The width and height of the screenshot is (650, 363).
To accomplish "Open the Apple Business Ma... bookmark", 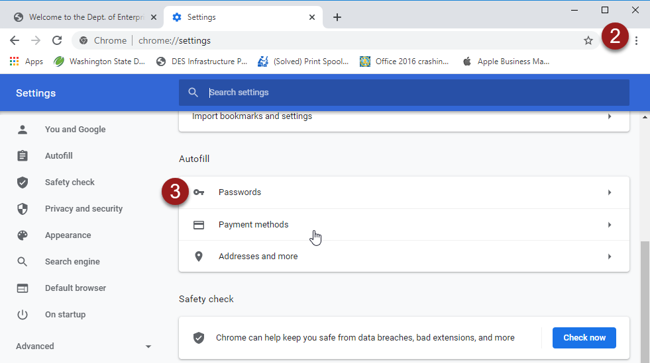I will 506,61.
